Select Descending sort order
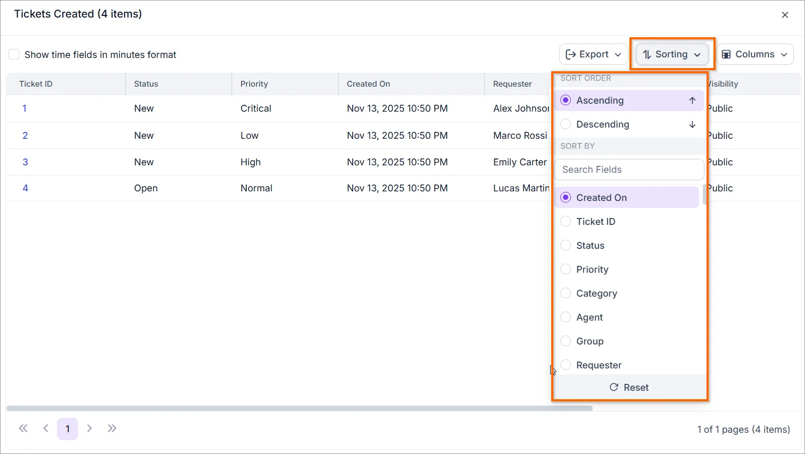Image resolution: width=805 pixels, height=454 pixels. (x=629, y=124)
